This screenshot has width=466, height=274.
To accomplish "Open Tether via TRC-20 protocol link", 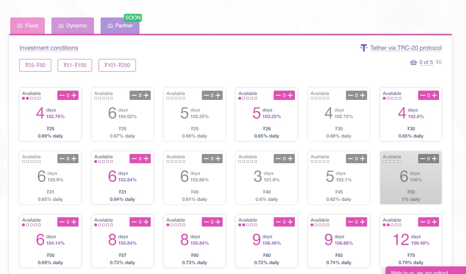I will click(x=406, y=48).
